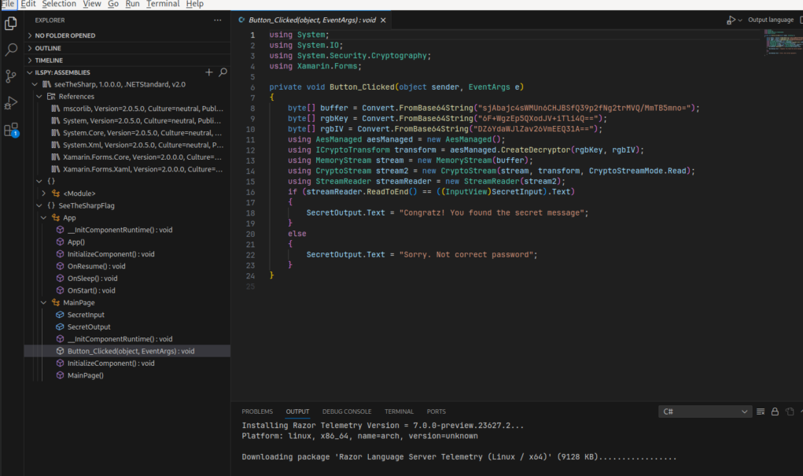Click the add assembly plus icon
The height and width of the screenshot is (476, 803).
click(x=209, y=72)
